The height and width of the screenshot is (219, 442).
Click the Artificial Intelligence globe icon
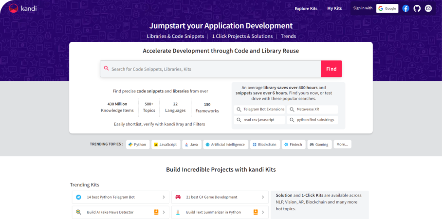(x=207, y=145)
